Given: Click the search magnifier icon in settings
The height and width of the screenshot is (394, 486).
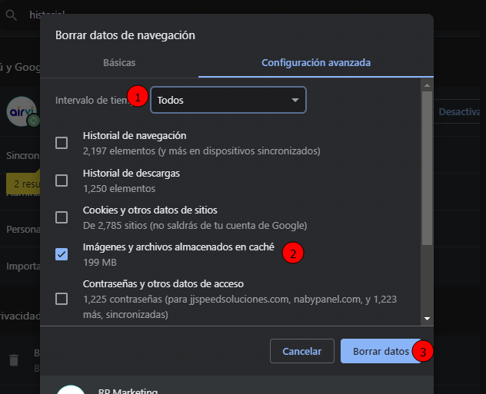Looking at the screenshot, I should click(x=11, y=14).
